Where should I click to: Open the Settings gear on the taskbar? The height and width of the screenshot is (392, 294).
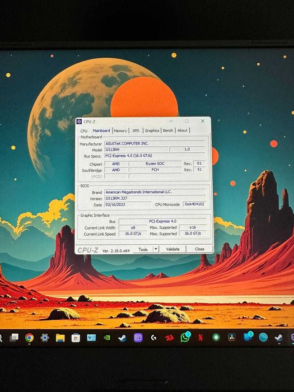coord(45,338)
